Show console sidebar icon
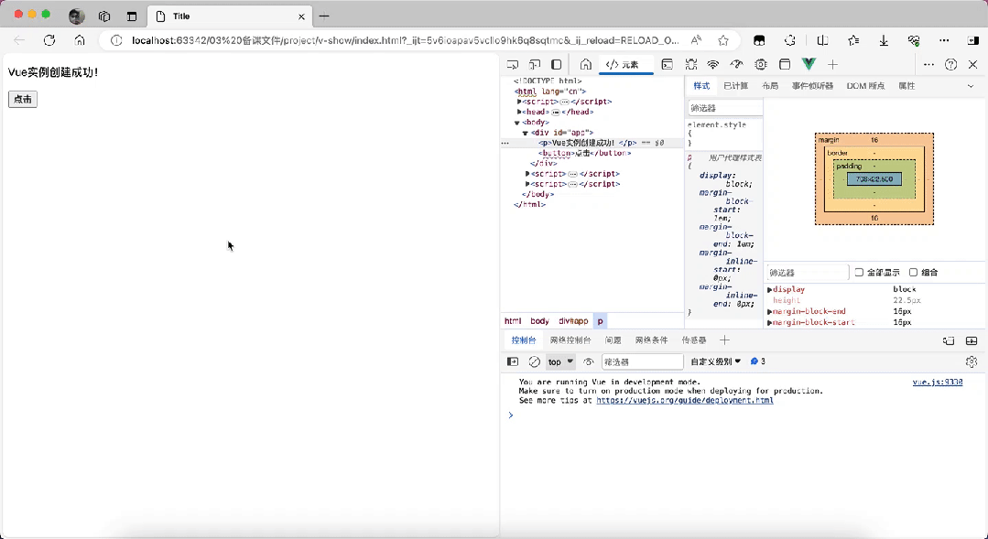988x539 pixels. pos(513,361)
